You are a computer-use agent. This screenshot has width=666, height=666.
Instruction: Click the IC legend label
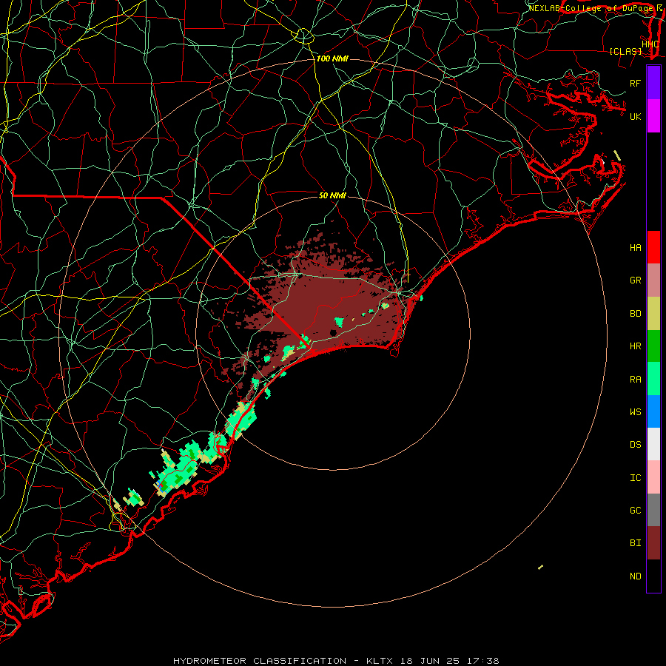635,478
